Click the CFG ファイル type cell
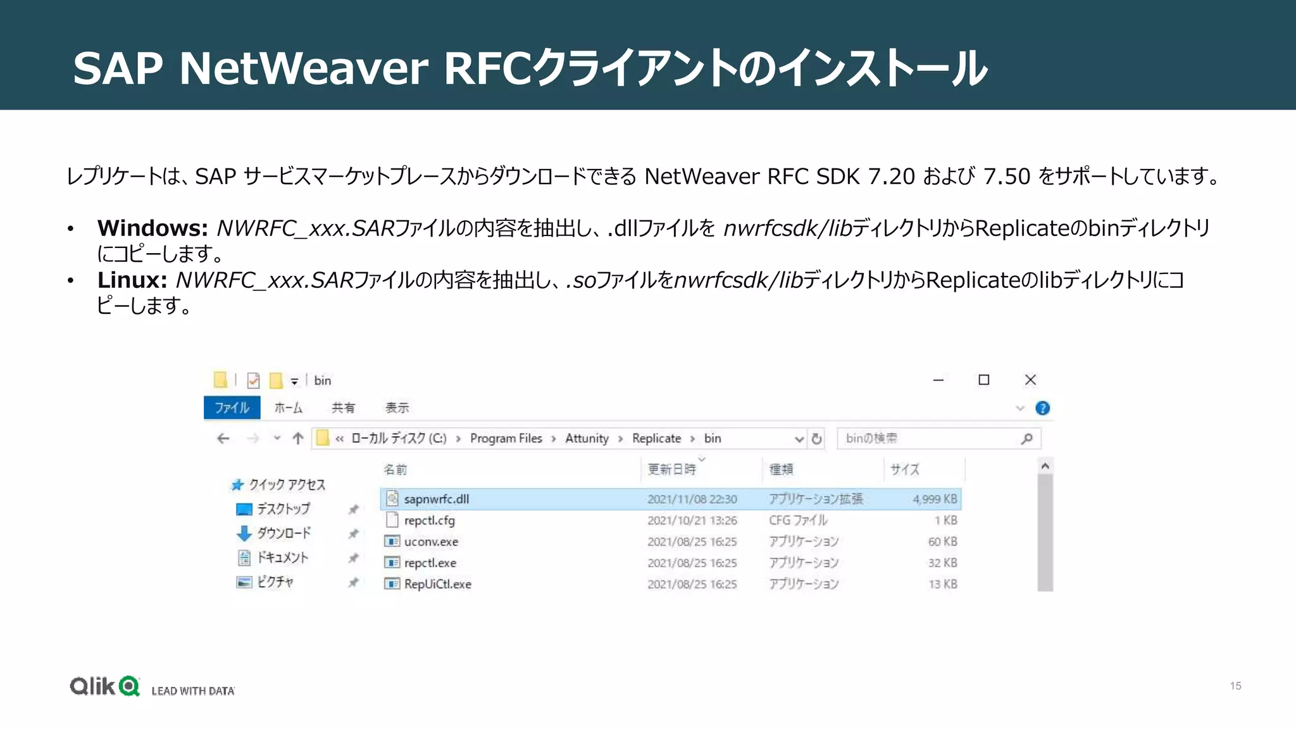 [798, 520]
